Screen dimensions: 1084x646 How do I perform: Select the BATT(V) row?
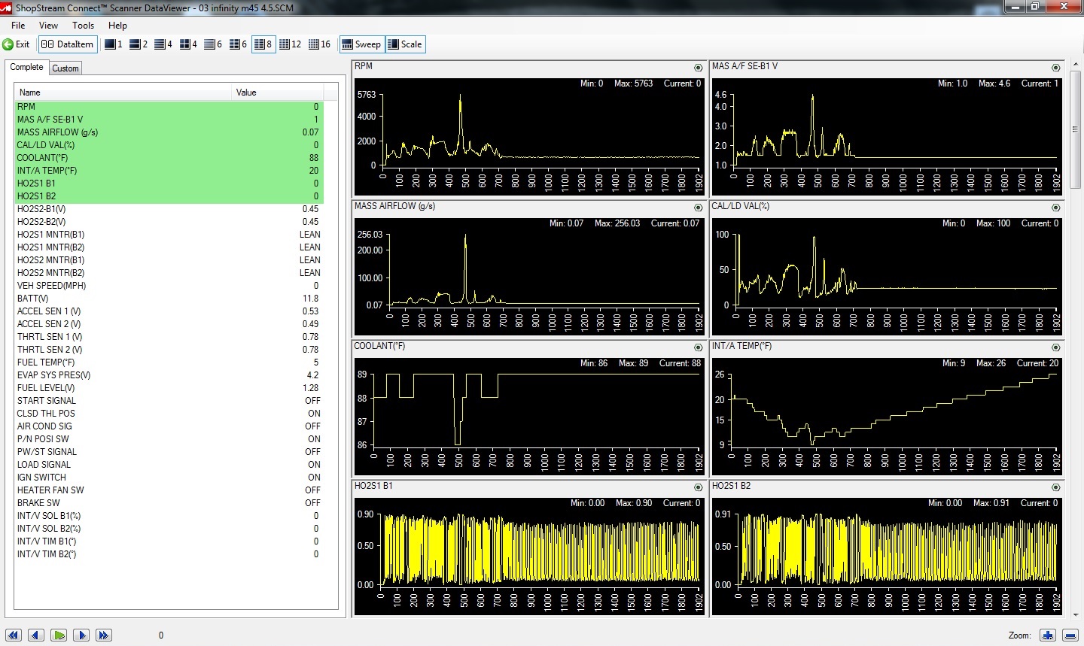coord(169,299)
